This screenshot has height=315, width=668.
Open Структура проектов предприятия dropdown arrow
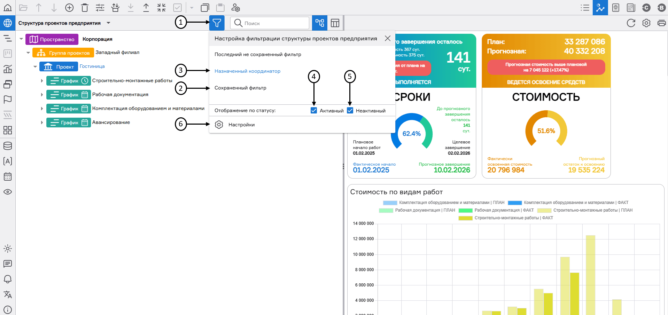[x=108, y=23]
